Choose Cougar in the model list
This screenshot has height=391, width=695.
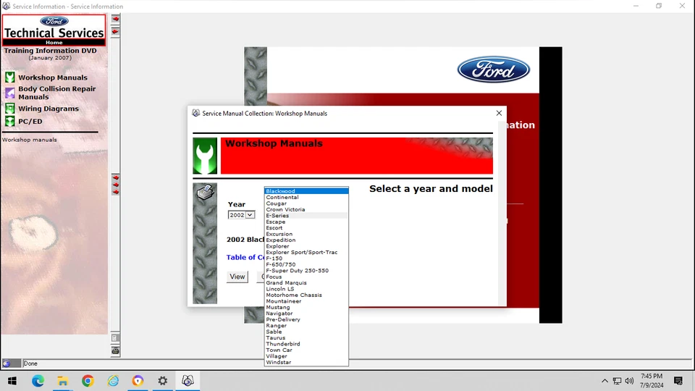pos(306,203)
